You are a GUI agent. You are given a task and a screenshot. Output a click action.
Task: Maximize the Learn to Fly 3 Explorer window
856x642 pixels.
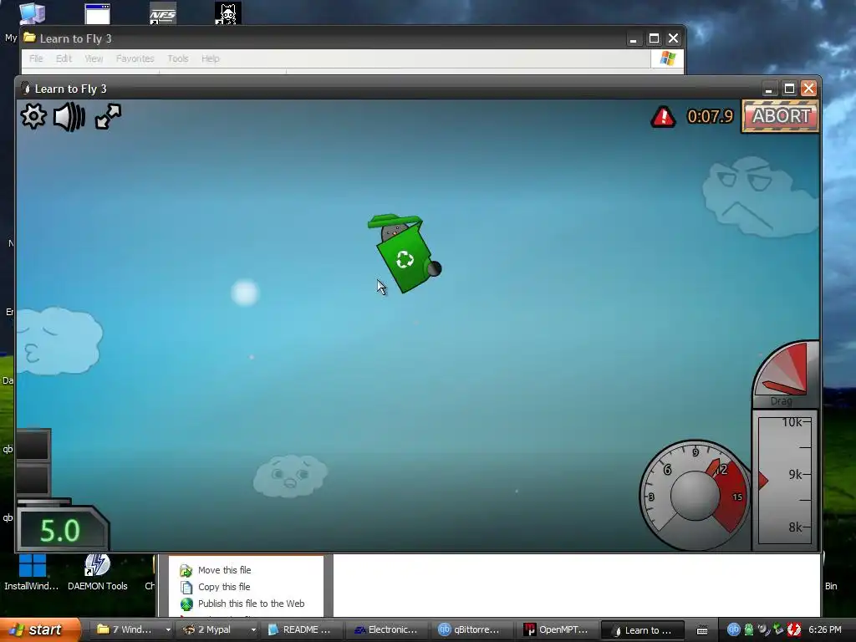coord(654,38)
